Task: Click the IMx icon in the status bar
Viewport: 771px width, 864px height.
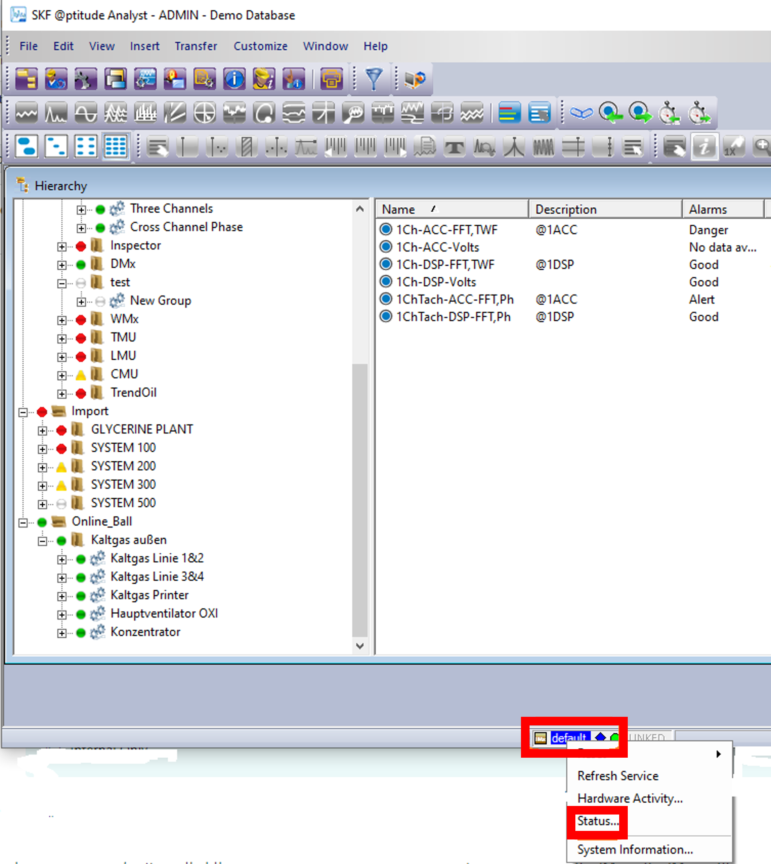Action: point(540,738)
